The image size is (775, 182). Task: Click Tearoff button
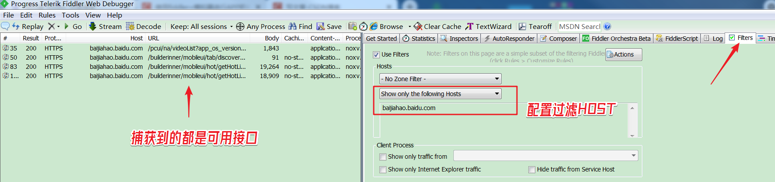click(x=535, y=26)
